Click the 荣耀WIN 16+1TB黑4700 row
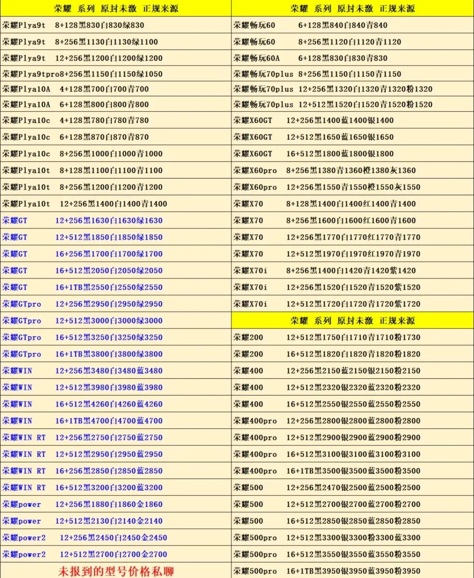The width and height of the screenshot is (474, 578). 116,420
